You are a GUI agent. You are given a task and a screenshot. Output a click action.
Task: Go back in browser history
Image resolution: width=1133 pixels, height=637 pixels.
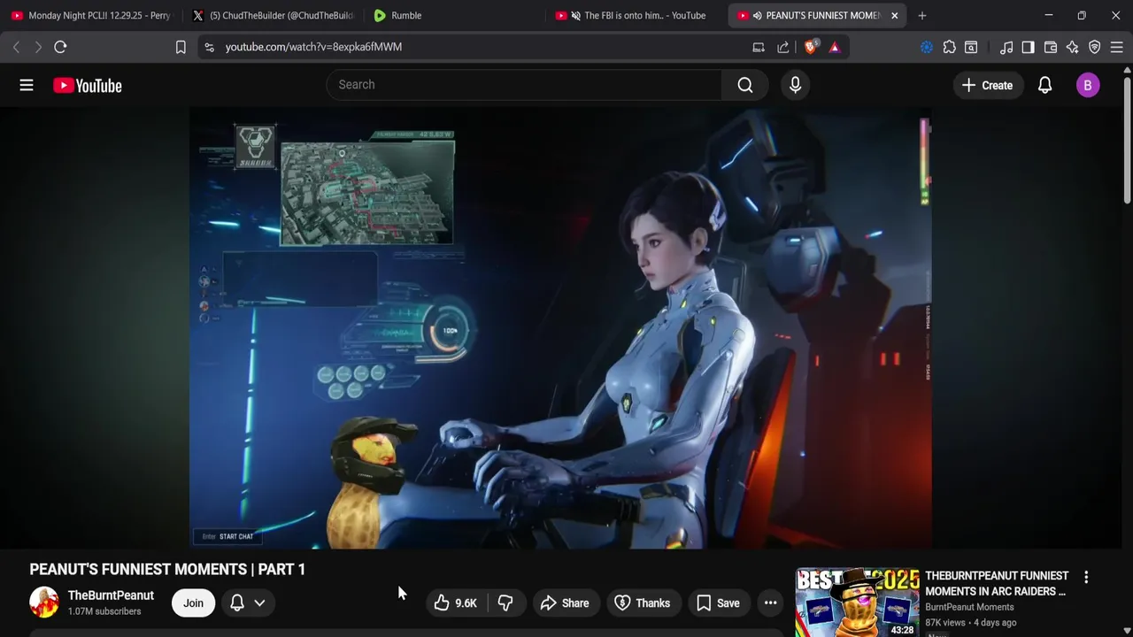tap(16, 47)
